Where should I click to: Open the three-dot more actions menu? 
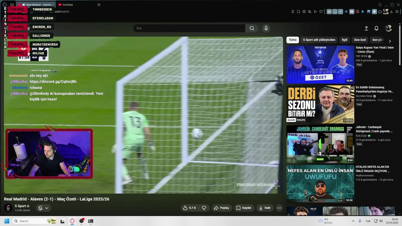(x=279, y=208)
